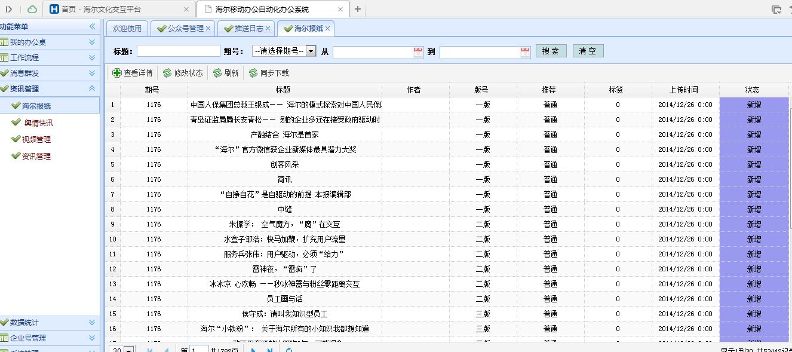792x352 pixels.
Task: Go to next page in pagination
Action: [x=254, y=351]
